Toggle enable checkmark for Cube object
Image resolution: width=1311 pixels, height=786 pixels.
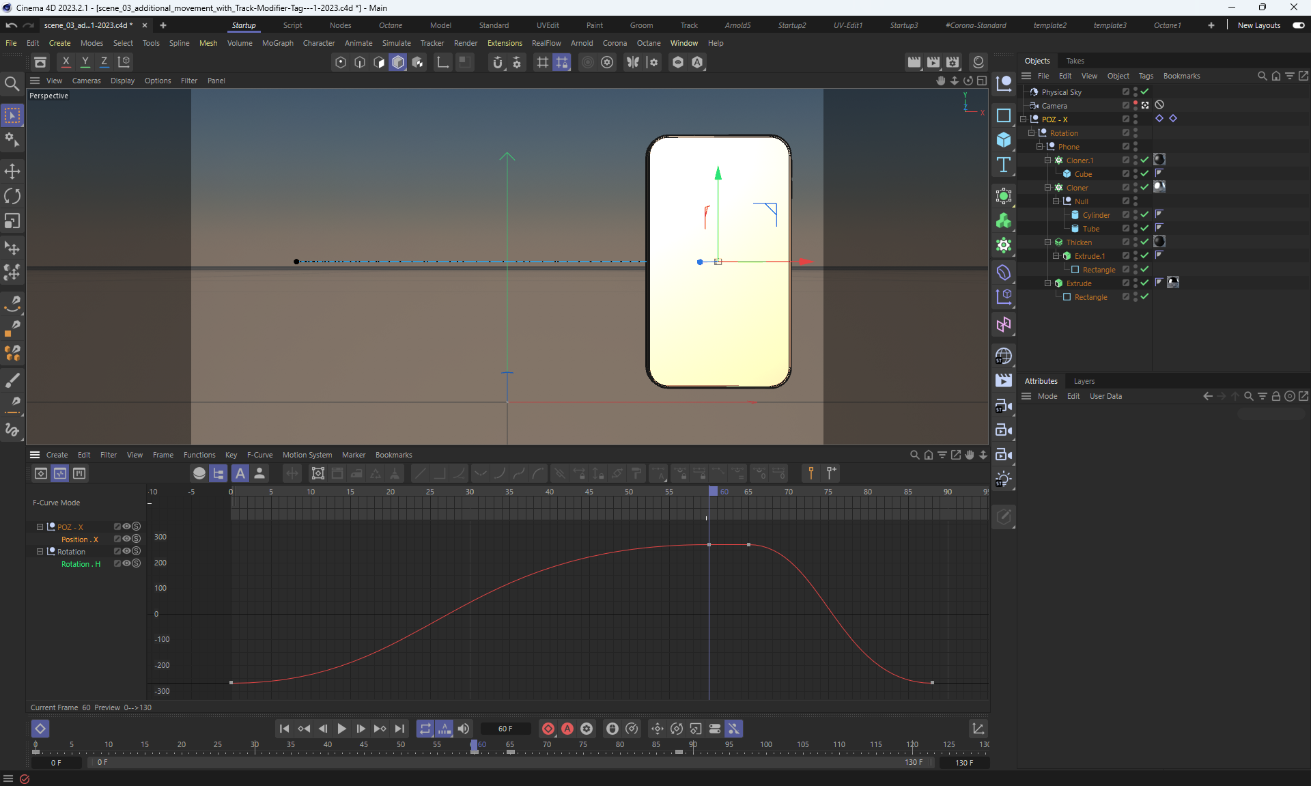pos(1144,173)
